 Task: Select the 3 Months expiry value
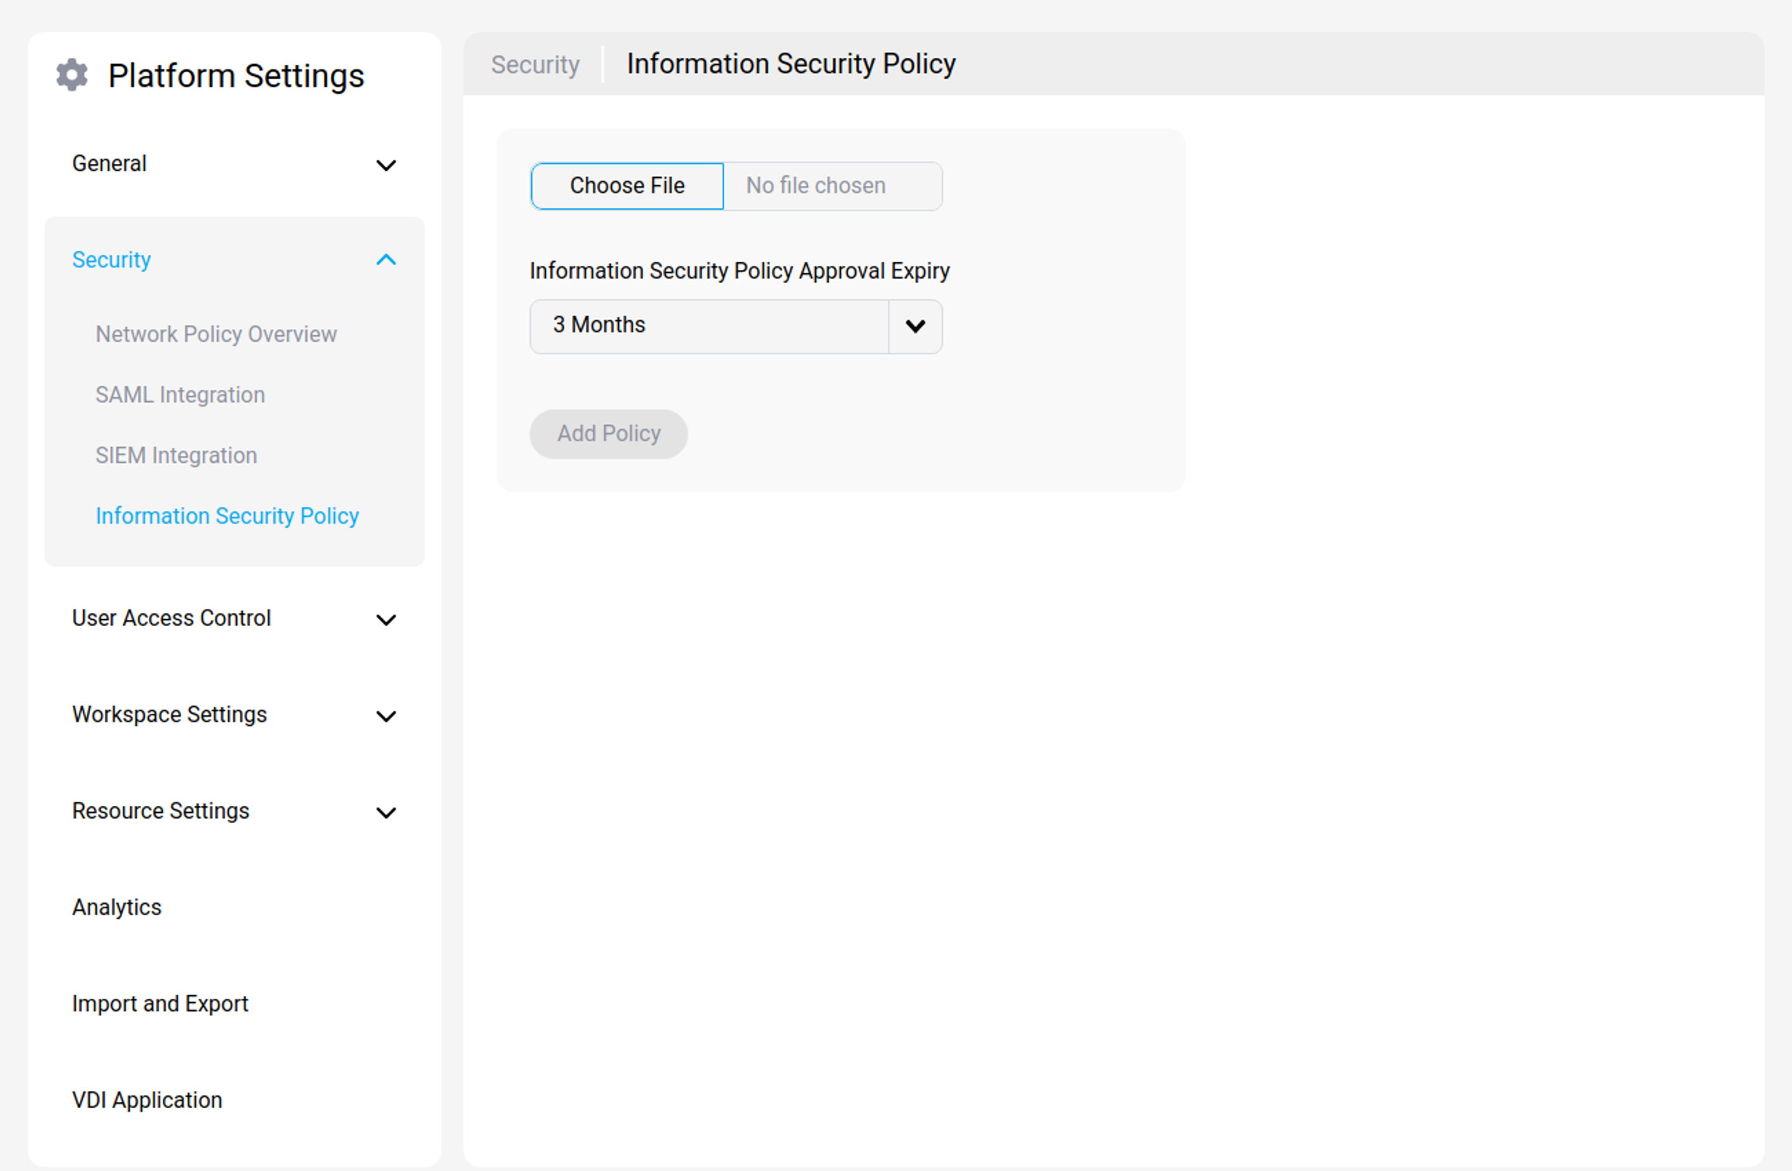[708, 326]
